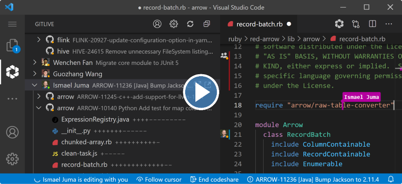
Task: Refresh the GitLive panel
Action: pyautogui.click(x=190, y=24)
